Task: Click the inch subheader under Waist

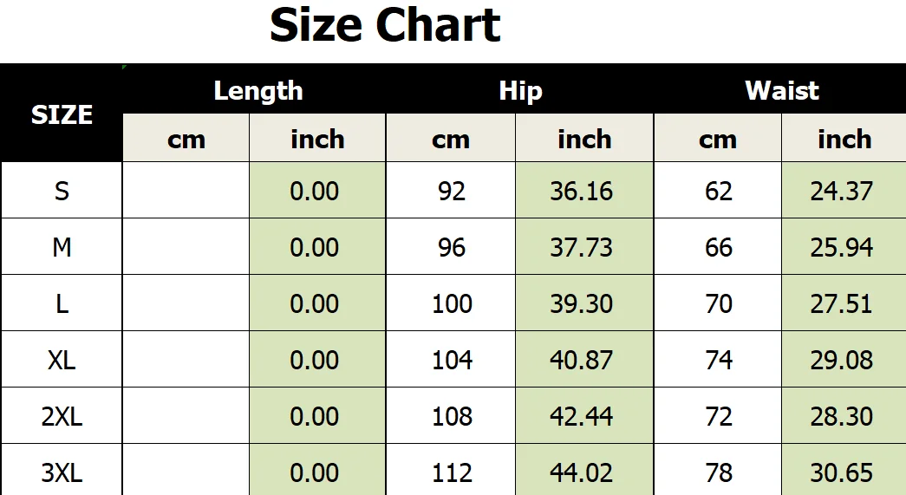Action: click(844, 139)
